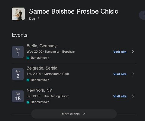Click the Bandsintown icon under New York event
This screenshot has height=121, width=145.
click(x=28, y=102)
